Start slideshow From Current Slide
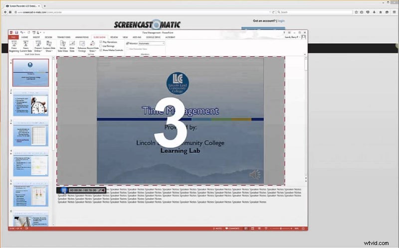The height and width of the screenshot is (248, 399). tap(26, 46)
